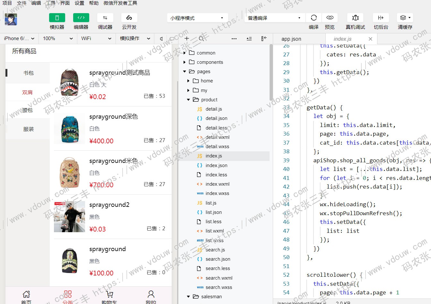
Task: Toggle the simulator panel (模拟器)
Action: pos(57,18)
